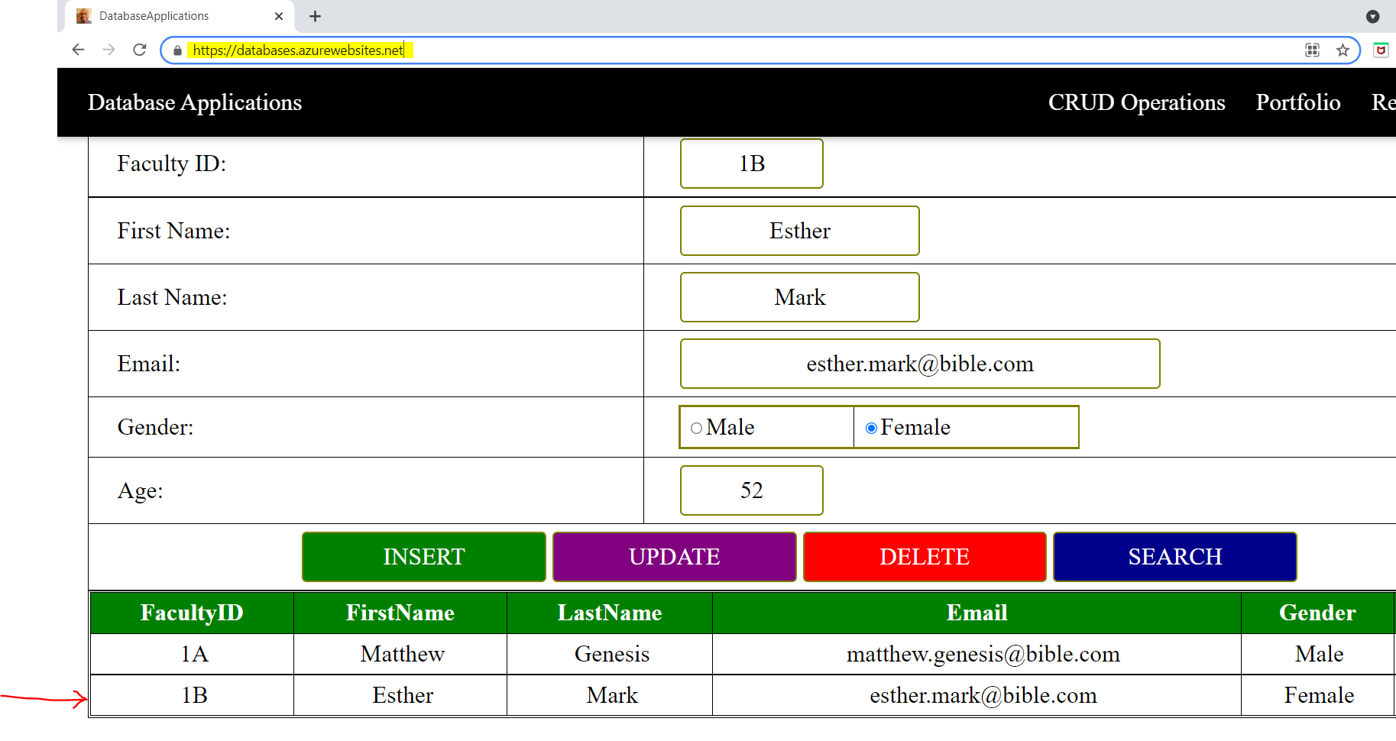Click the Email input field
Viewport: 1396px width, 741px height.
pyautogui.click(x=920, y=364)
